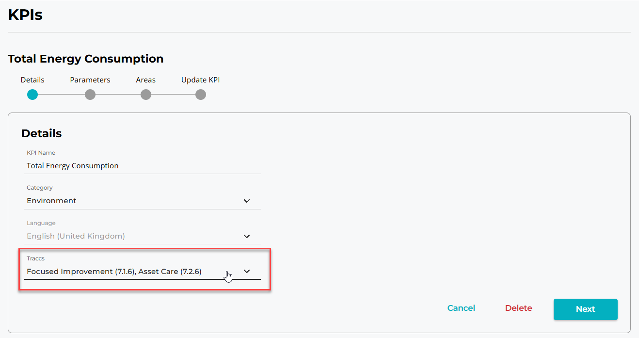Click the KPIs page heading
The height and width of the screenshot is (338, 639).
(25, 15)
